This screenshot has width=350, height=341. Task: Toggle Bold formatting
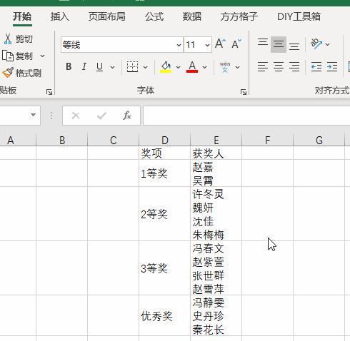(x=69, y=66)
